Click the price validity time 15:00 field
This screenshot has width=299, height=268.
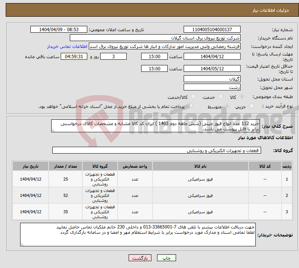pos(154,68)
